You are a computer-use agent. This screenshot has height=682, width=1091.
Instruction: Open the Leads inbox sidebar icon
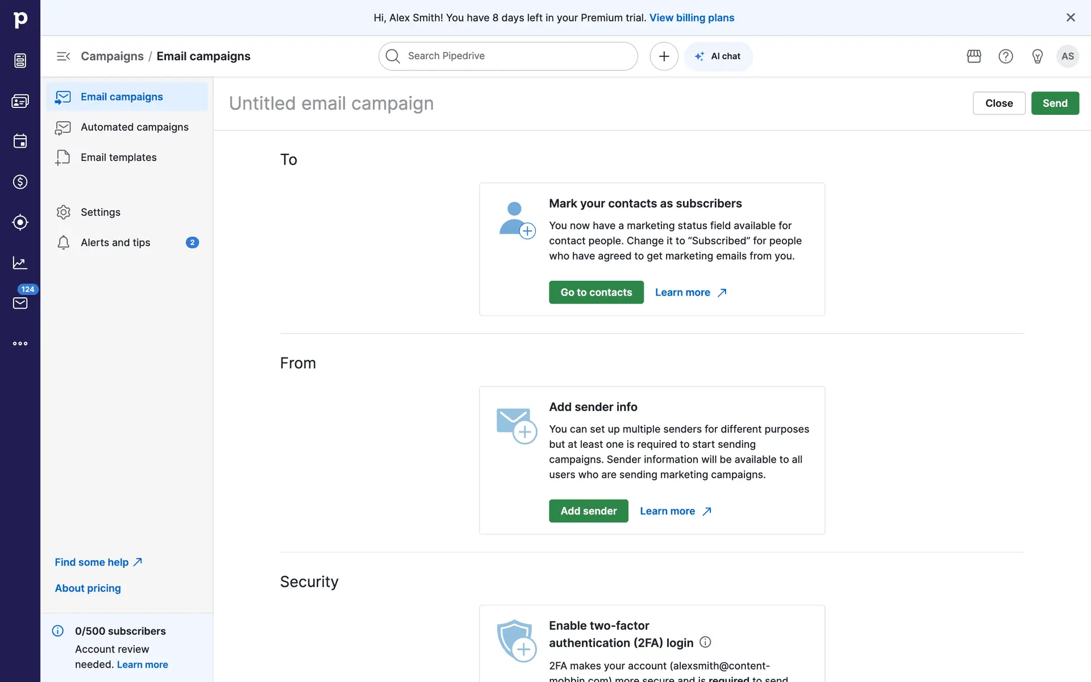[20, 61]
